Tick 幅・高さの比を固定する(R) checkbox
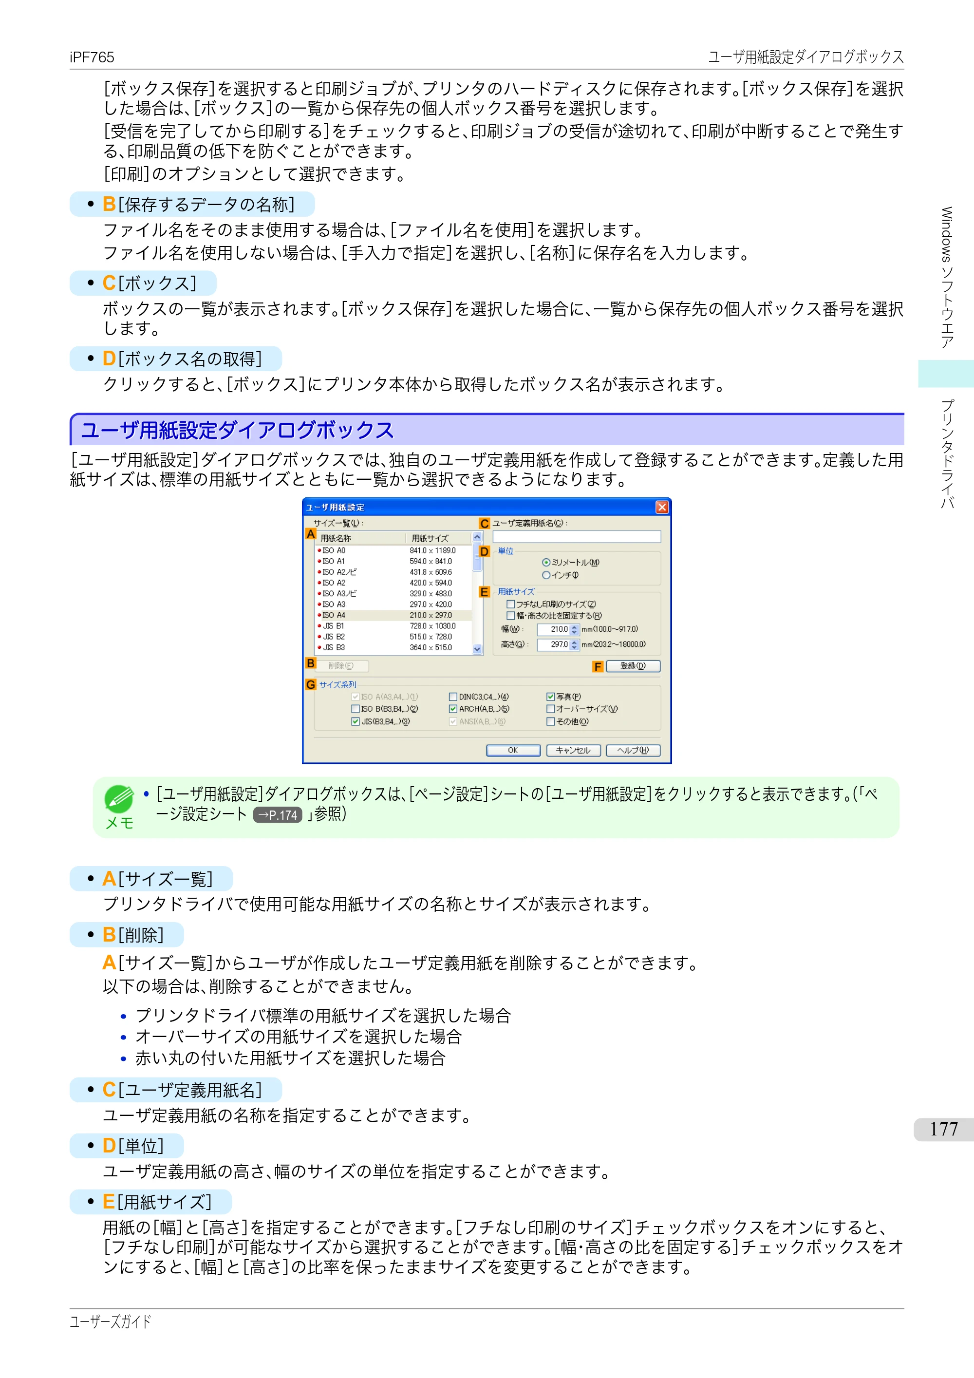Viewport: 974px width, 1378px height. 510,616
